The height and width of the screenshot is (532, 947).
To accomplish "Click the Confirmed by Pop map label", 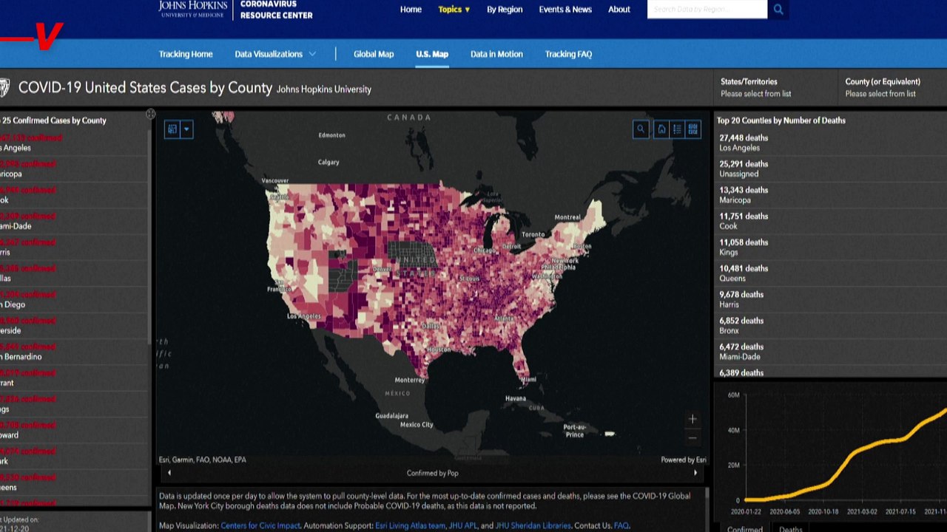I will [432, 473].
